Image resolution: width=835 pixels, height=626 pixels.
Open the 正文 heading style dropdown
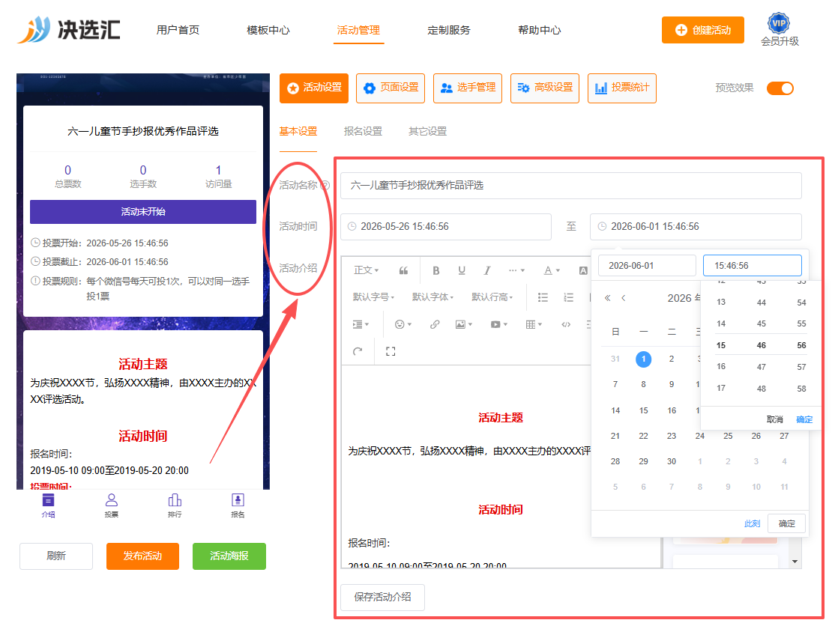tap(367, 270)
